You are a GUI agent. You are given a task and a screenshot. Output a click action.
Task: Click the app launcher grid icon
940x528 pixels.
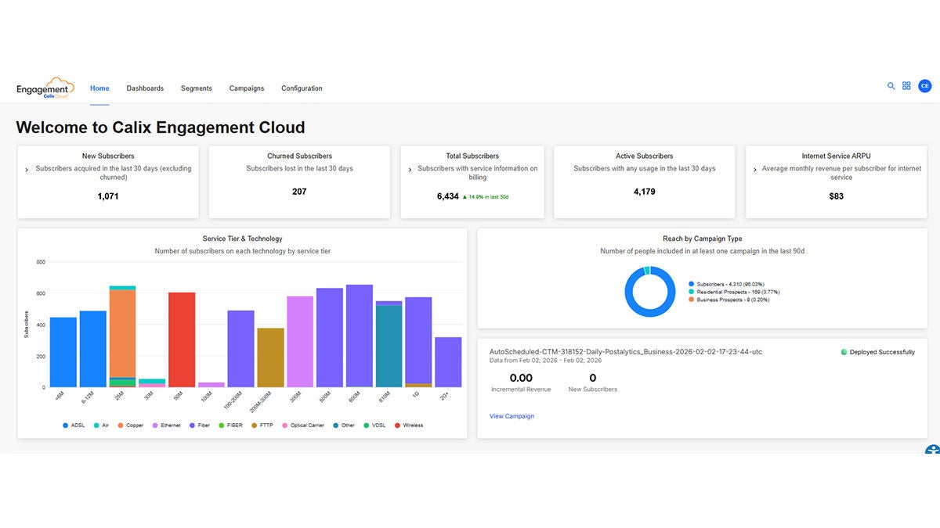point(906,85)
